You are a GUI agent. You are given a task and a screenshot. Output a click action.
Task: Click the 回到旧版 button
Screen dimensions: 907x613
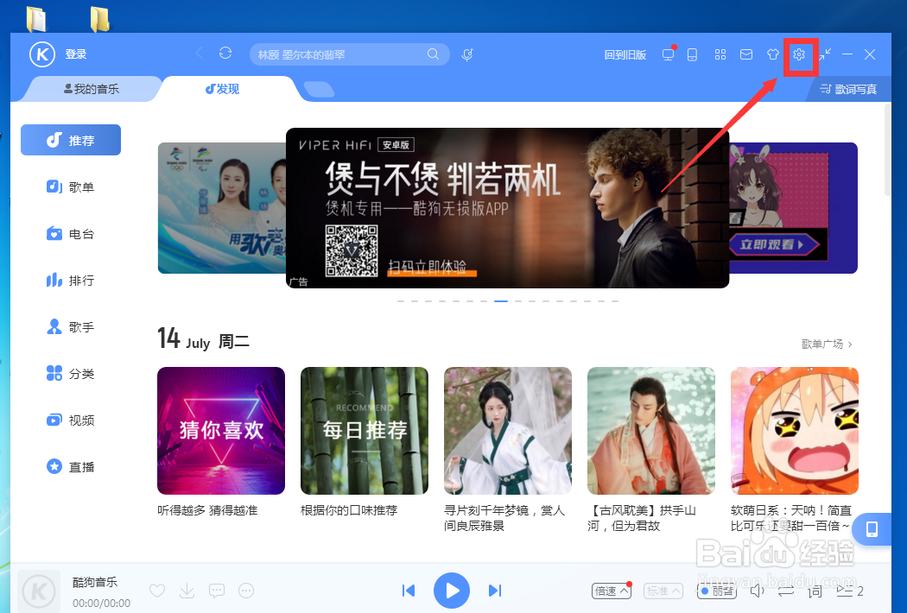pyautogui.click(x=625, y=54)
